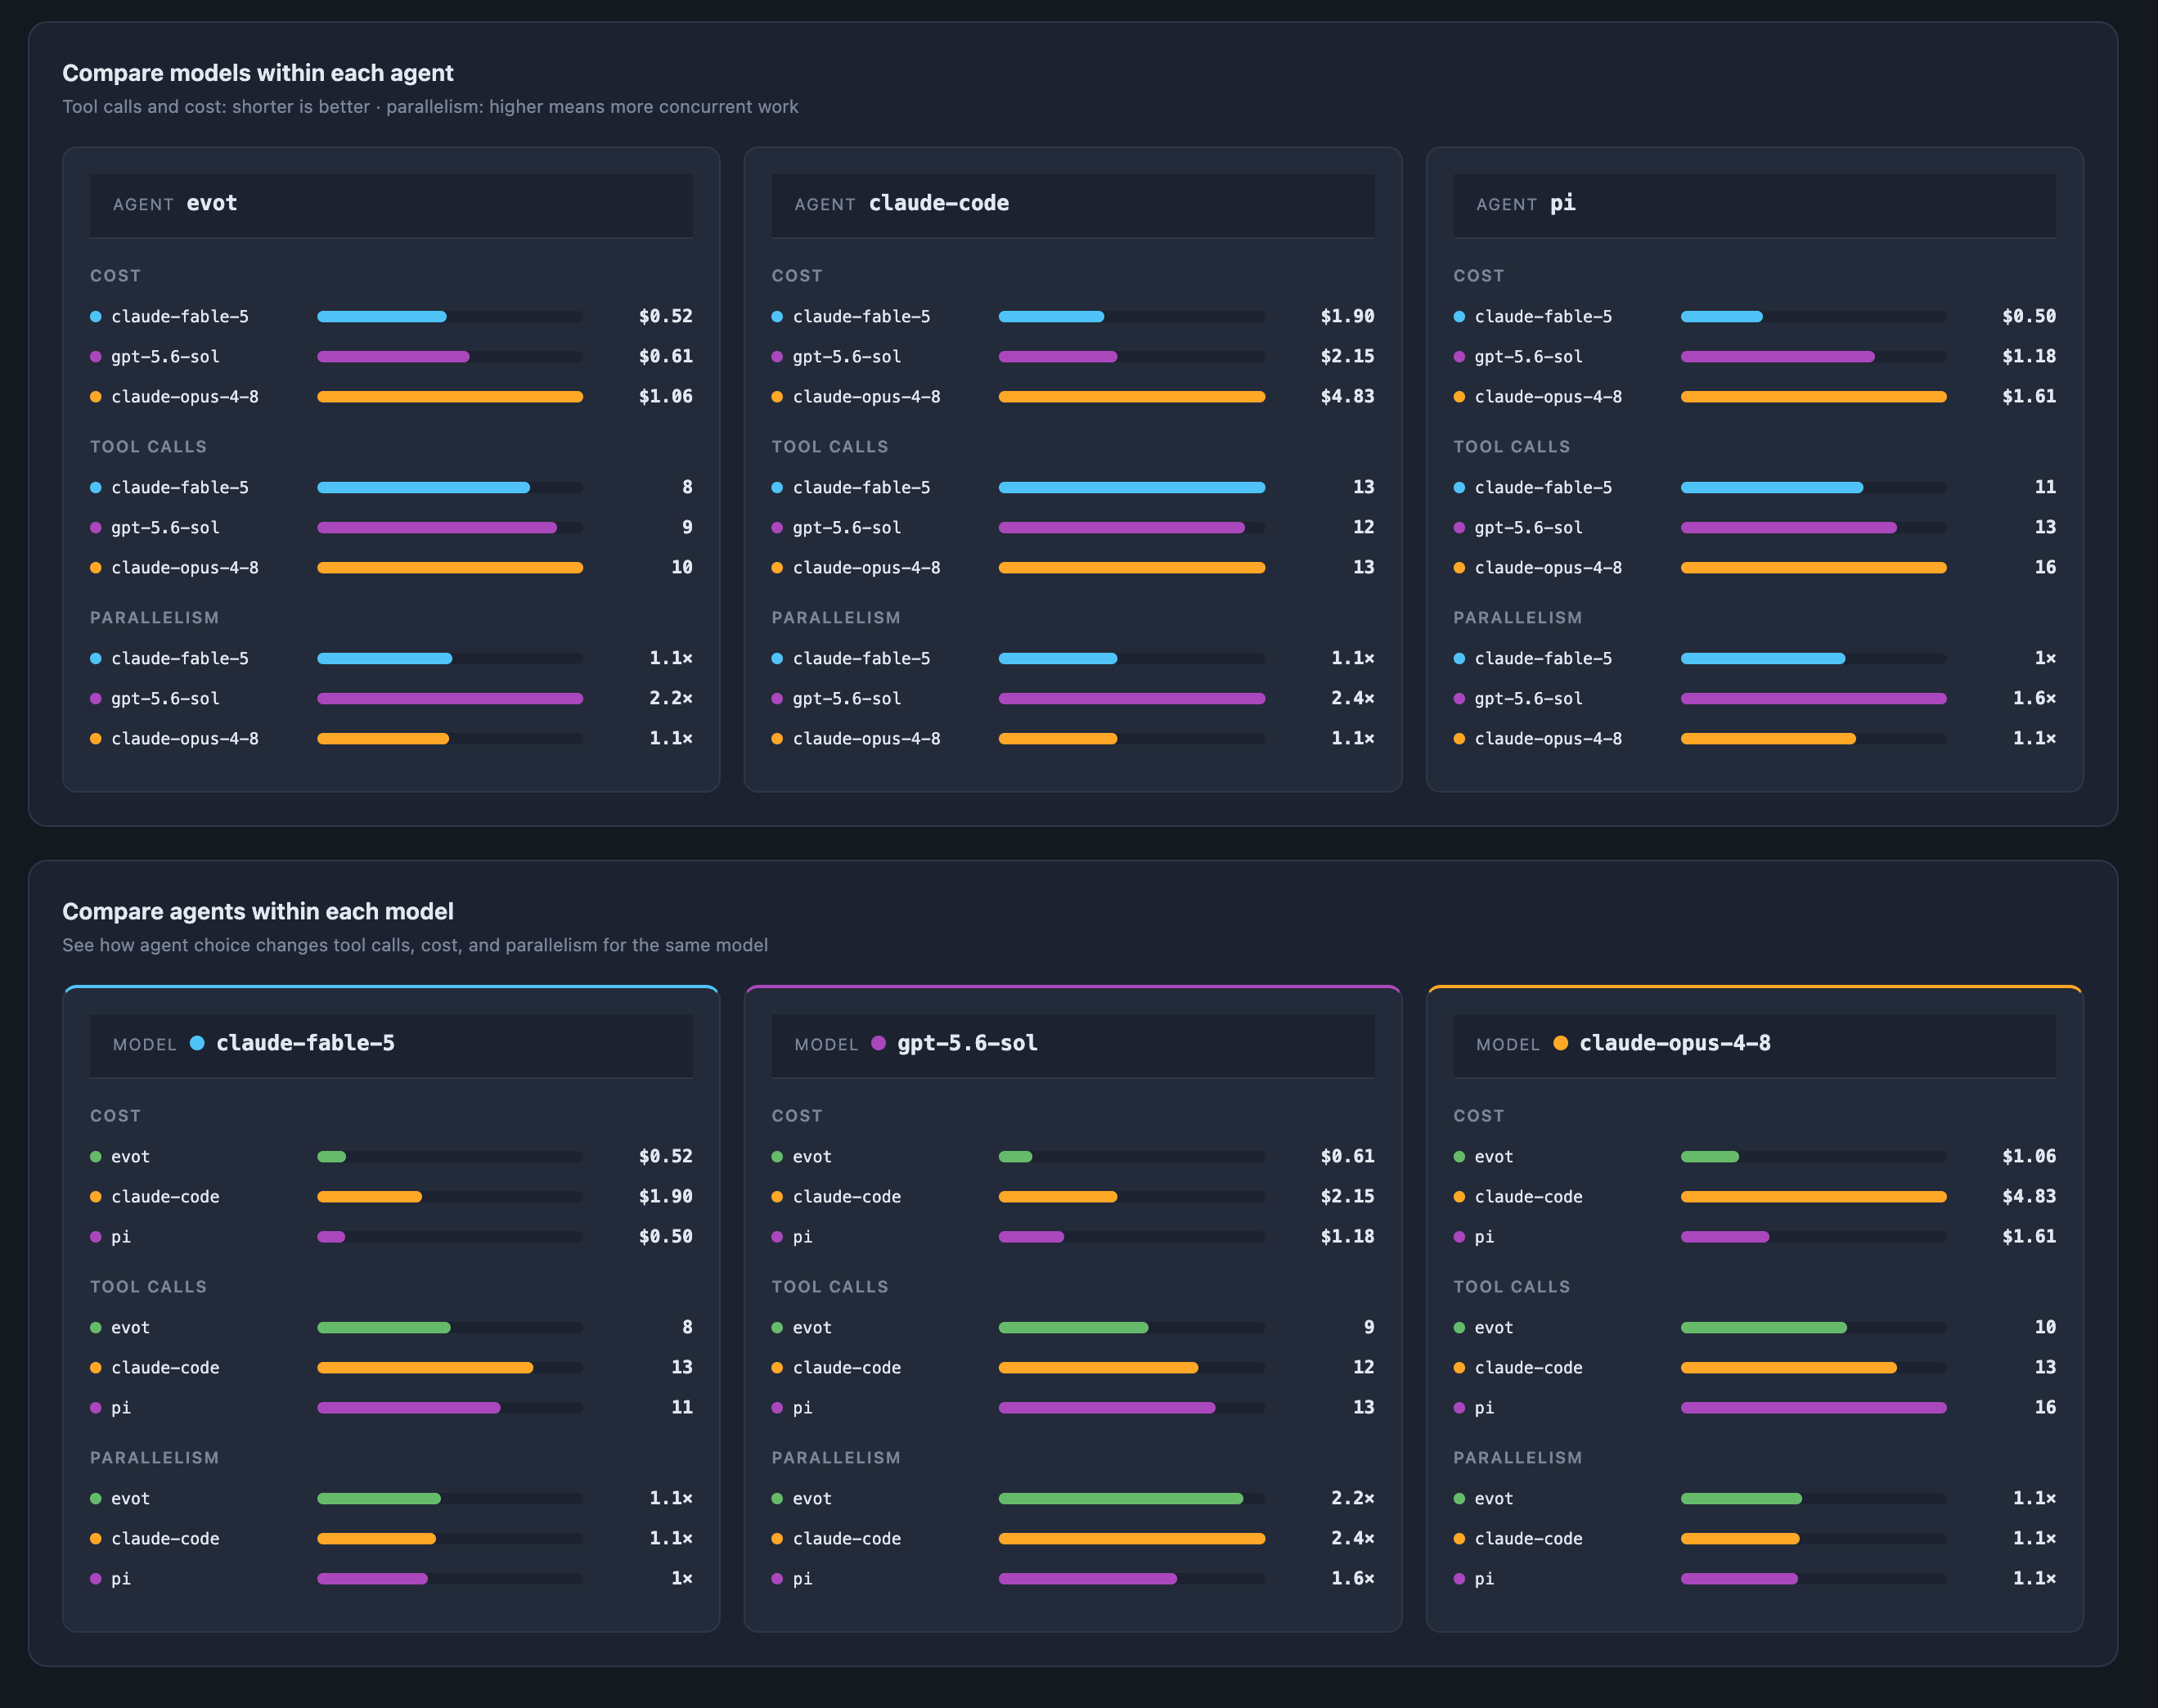Click PARALLELISM label in model claude-opus-4-8 card
2158x1708 pixels.
coord(1517,1458)
